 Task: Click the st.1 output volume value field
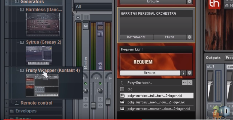(214, 106)
